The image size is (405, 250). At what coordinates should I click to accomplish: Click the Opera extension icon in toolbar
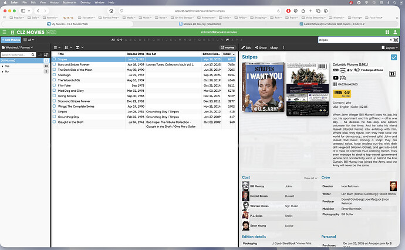[x=289, y=11]
